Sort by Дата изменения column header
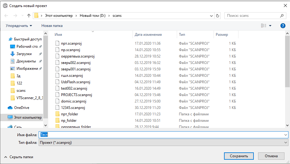 pos(148,35)
